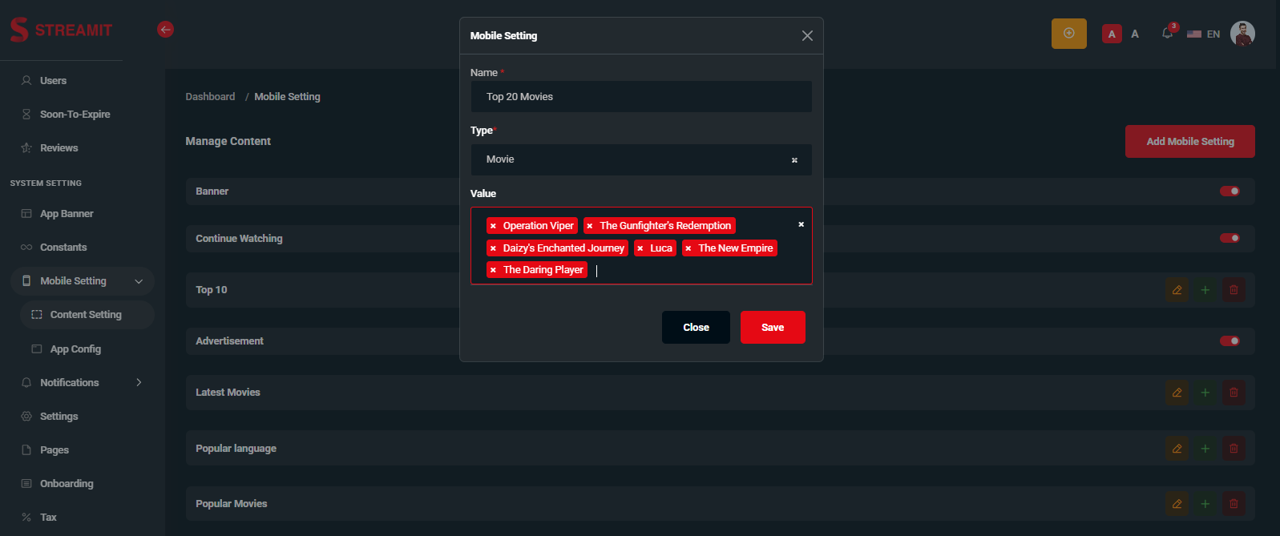Open the Type dropdown showing Movie

(x=633, y=159)
